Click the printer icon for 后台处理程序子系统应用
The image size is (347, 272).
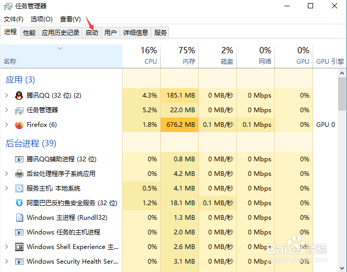pyautogui.click(x=19, y=174)
